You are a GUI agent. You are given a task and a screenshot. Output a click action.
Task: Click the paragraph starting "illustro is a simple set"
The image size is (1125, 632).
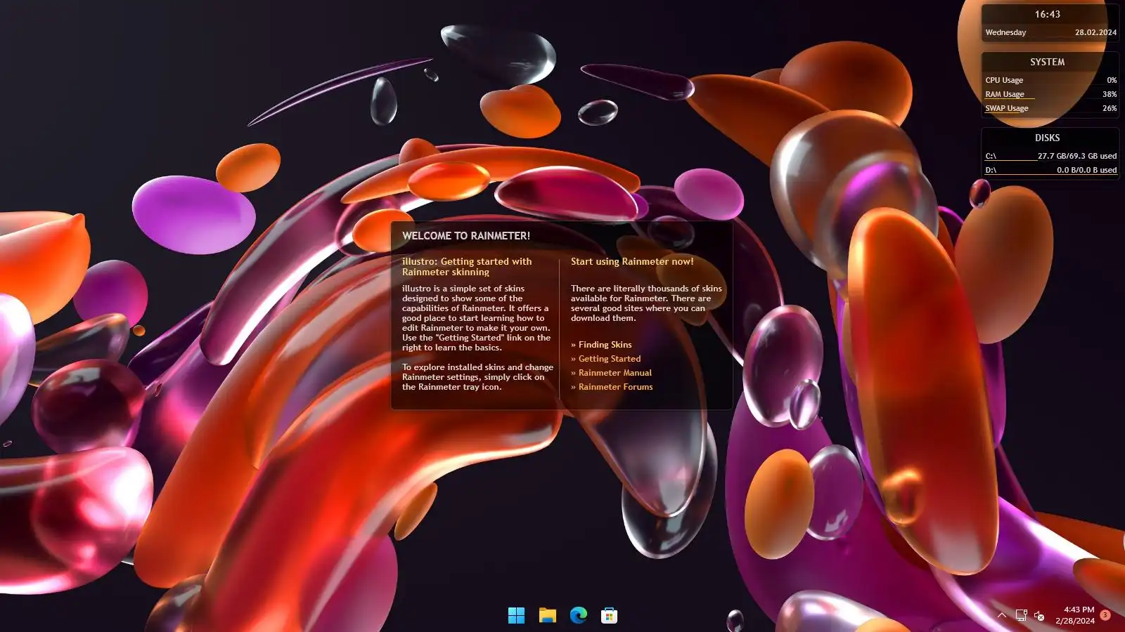coord(476,318)
